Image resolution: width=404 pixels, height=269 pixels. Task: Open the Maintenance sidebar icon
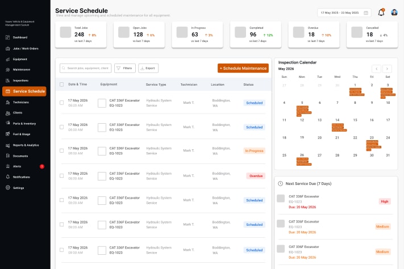[8, 70]
